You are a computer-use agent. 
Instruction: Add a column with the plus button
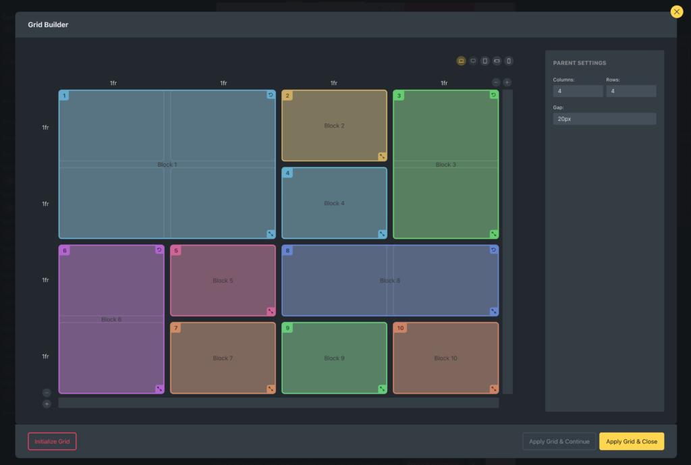507,82
